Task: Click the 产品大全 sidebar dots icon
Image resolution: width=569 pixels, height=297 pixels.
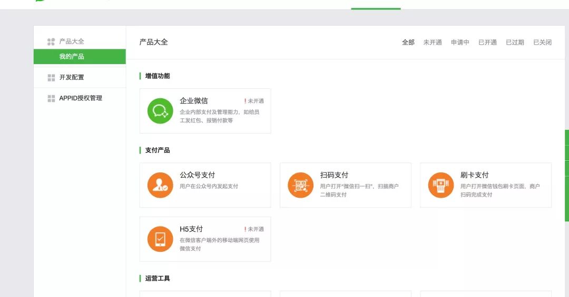Action: tap(51, 42)
